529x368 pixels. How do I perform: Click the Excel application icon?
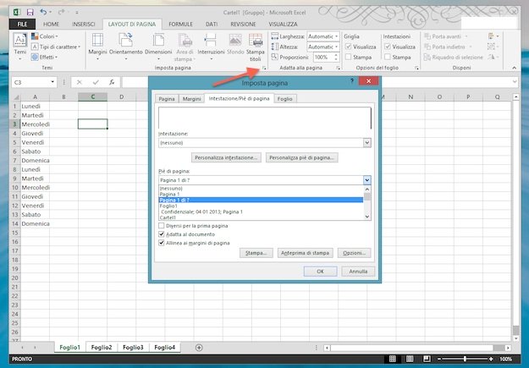[17, 13]
